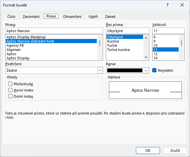
Task: Click style list scroll up arrow
Action: (146, 38)
